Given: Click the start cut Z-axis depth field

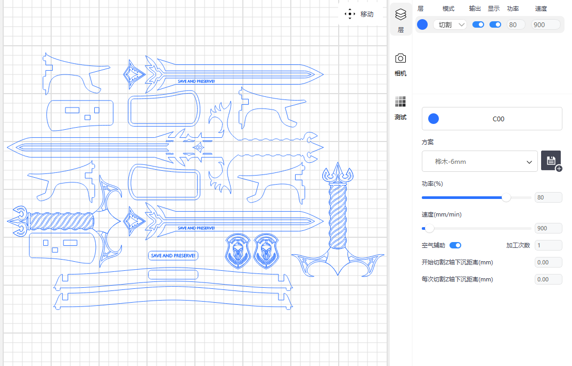Looking at the screenshot, I should [x=548, y=262].
